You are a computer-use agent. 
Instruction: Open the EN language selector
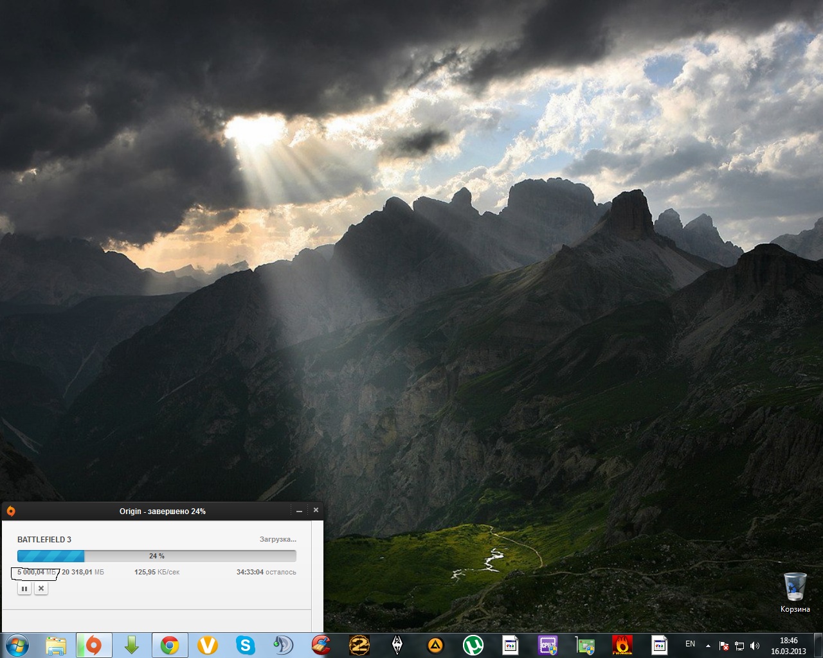[690, 644]
